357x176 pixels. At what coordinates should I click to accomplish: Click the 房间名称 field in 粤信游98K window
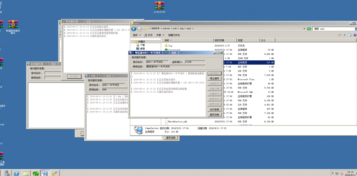pyautogui.click(x=176, y=67)
